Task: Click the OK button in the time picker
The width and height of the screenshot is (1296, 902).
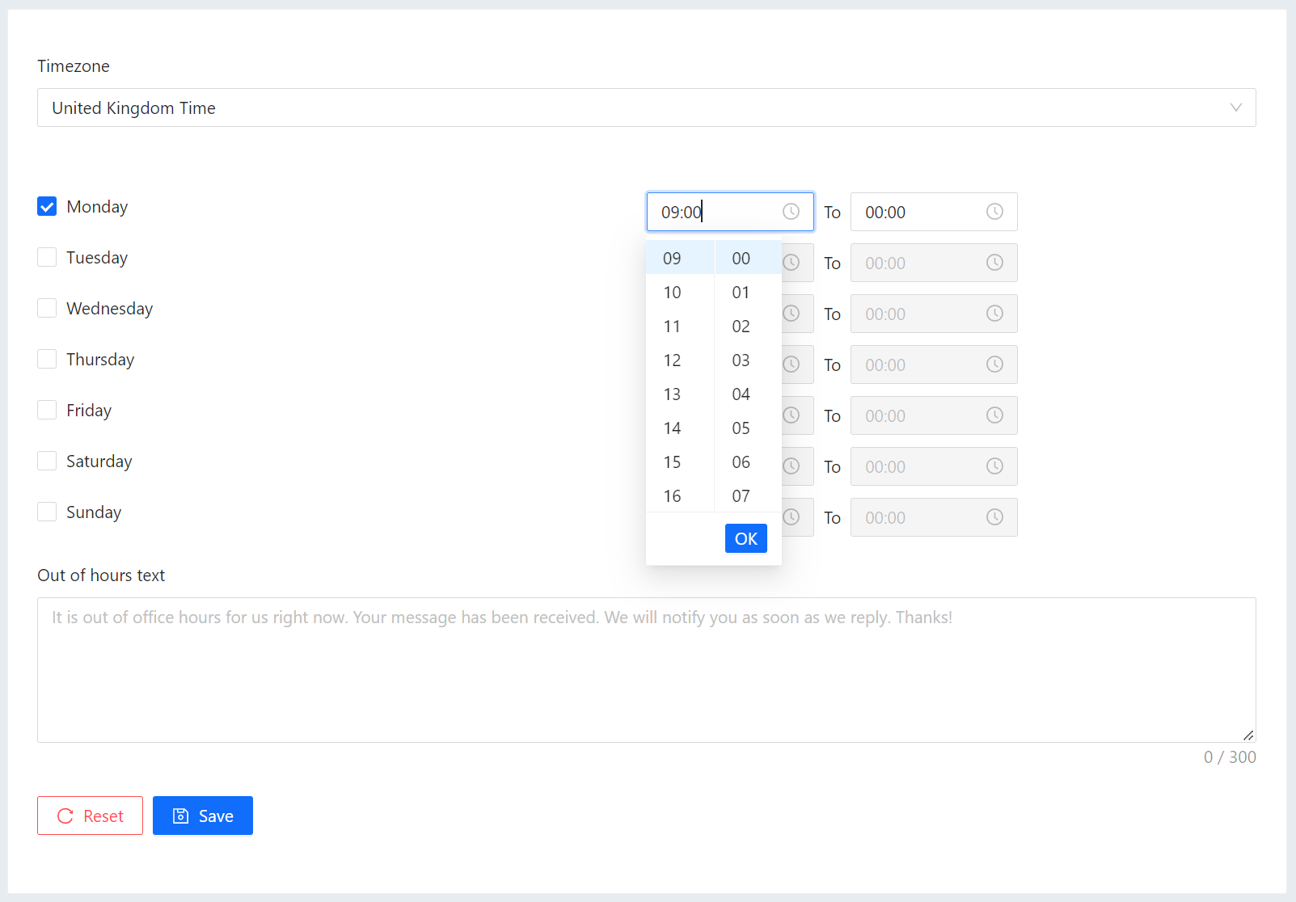Action: coord(745,538)
